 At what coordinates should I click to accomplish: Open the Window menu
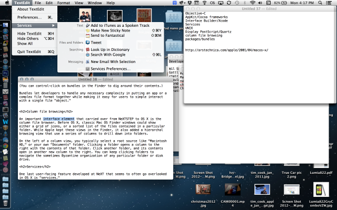coord(95,3)
